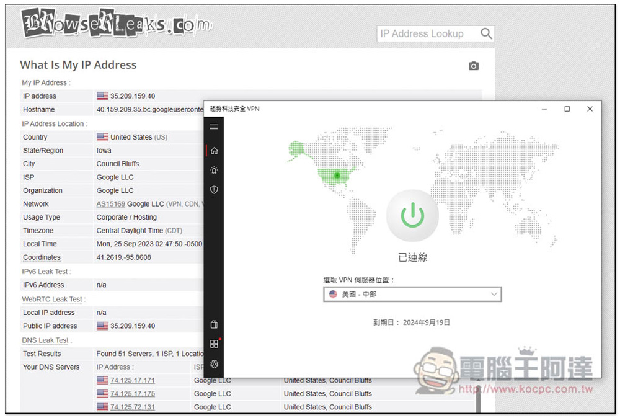Select the Central Daylight Time timezone value
The width and height of the screenshot is (620, 418).
[139, 231]
